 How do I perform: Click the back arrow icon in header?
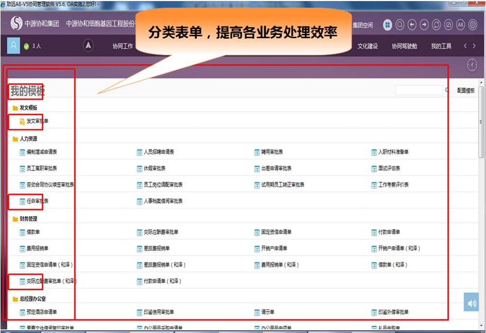coord(412,25)
